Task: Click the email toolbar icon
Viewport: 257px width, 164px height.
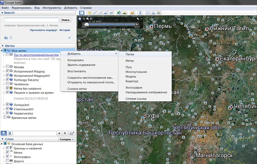Action: tap(148, 13)
